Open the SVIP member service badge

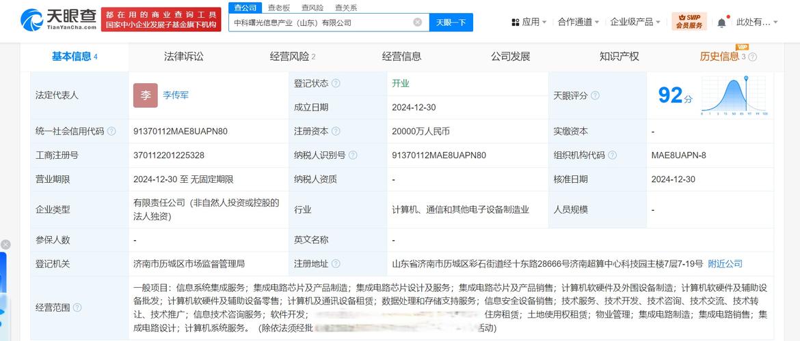[689, 21]
